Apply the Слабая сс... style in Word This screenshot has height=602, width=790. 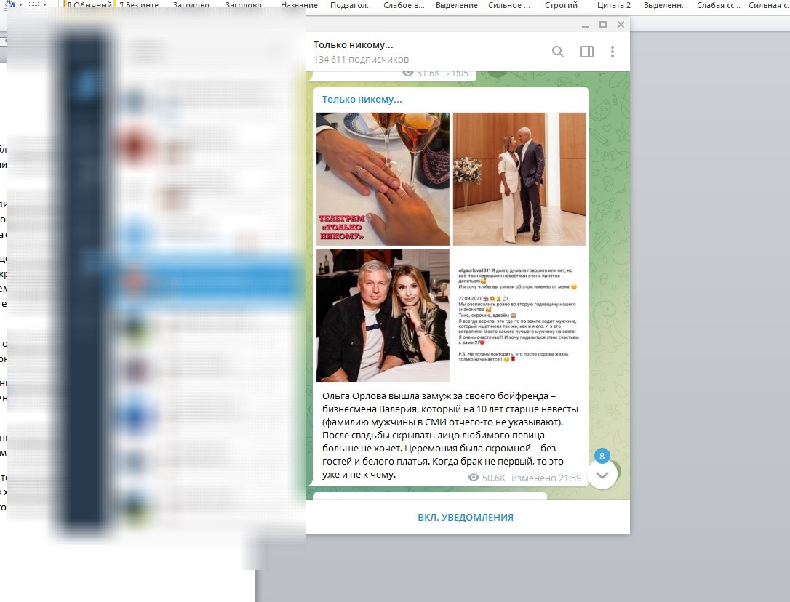[x=719, y=5]
